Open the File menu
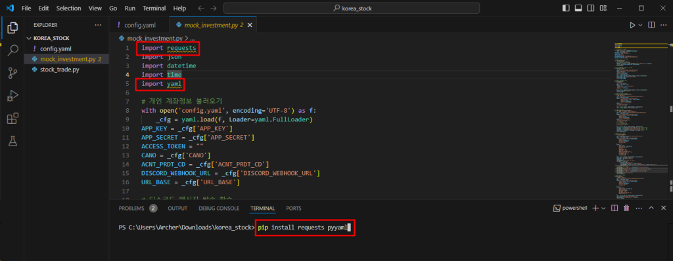 [x=26, y=8]
